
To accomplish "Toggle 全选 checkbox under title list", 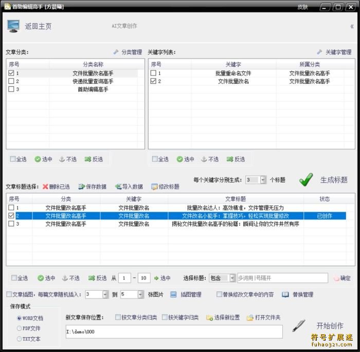I will pyautogui.click(x=14, y=278).
